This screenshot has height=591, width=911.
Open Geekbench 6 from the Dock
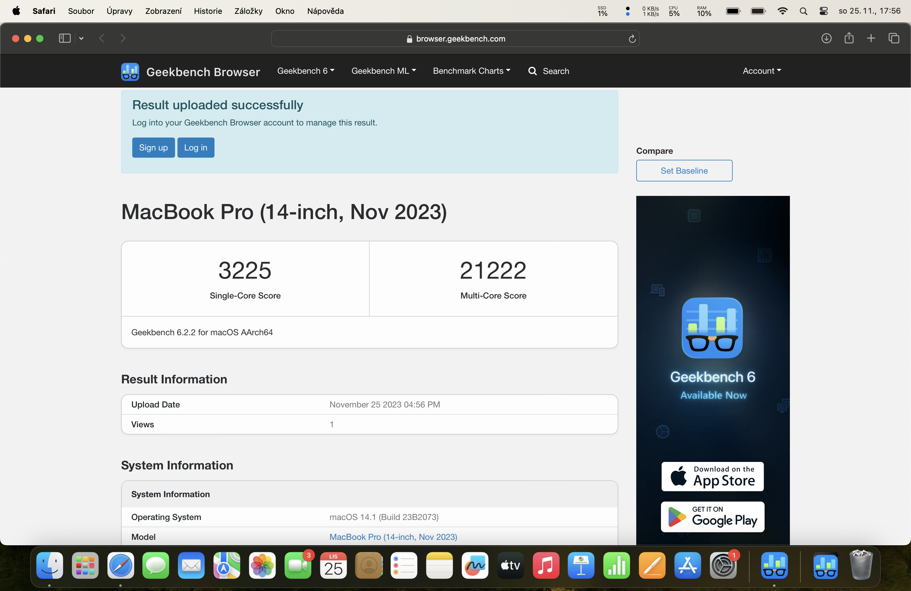click(x=775, y=566)
